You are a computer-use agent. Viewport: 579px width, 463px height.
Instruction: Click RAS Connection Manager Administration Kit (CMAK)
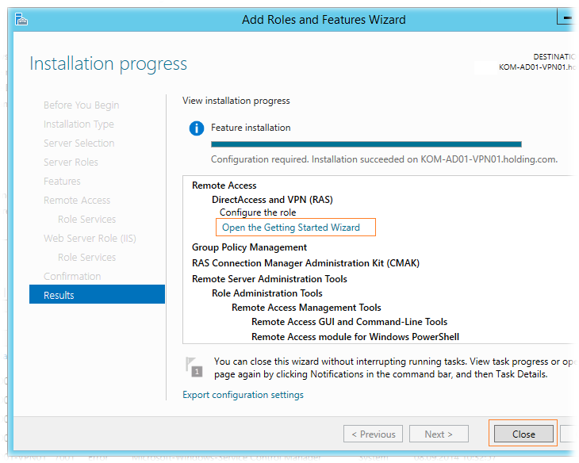[x=305, y=263]
